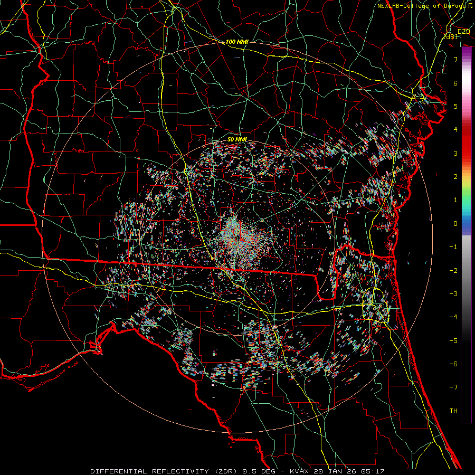Click the "-5" scale value
This screenshot has height=475, width=475.
pos(453,341)
